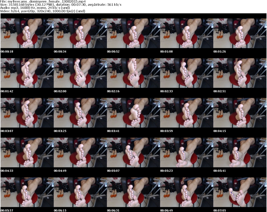Click the timestamp label 00:02:00
267x212 pixels.
60,91
